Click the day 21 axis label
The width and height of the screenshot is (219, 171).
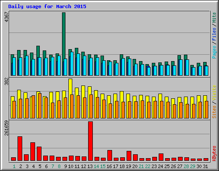(141, 166)
